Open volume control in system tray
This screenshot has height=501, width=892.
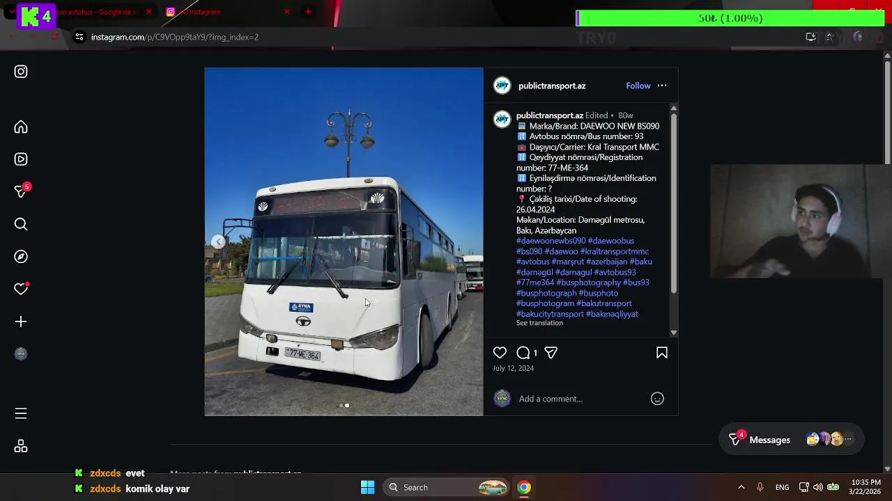[x=818, y=487]
